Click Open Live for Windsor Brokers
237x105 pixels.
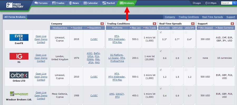[41, 92]
